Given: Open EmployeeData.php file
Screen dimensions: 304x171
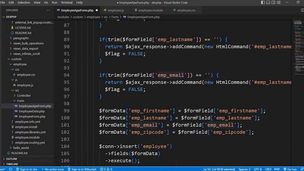Looking at the screenshot, I should coord(32,111).
